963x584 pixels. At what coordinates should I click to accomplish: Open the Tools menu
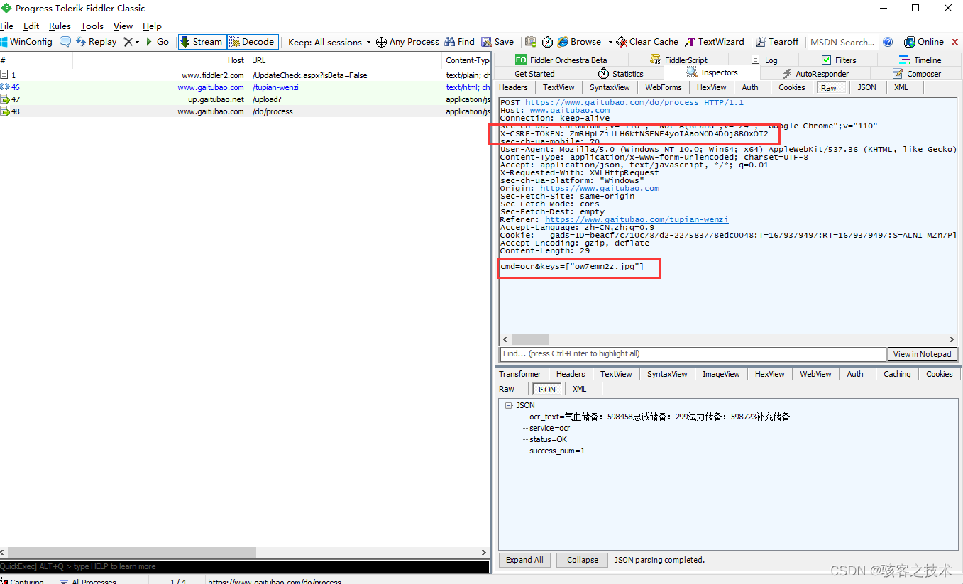click(x=92, y=26)
